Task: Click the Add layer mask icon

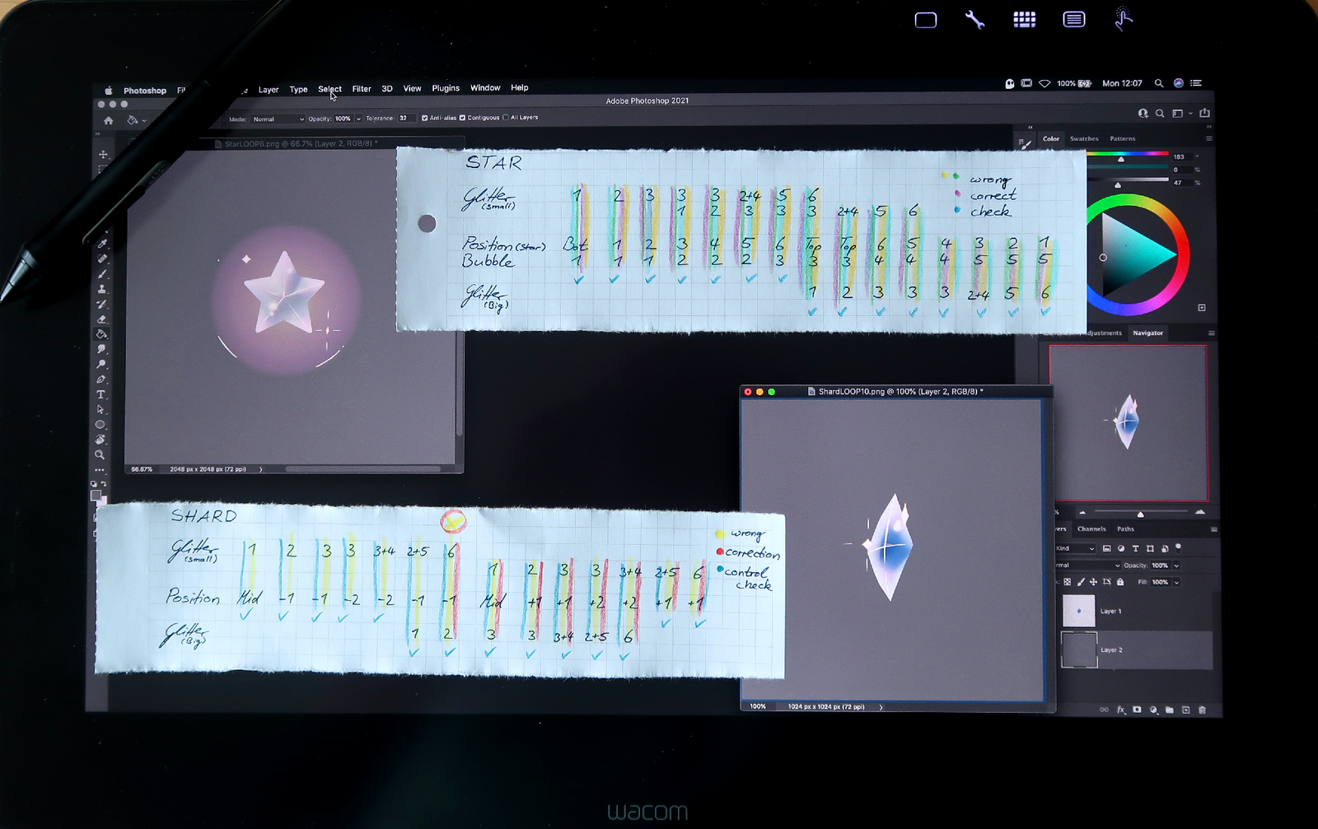Action: (1137, 710)
